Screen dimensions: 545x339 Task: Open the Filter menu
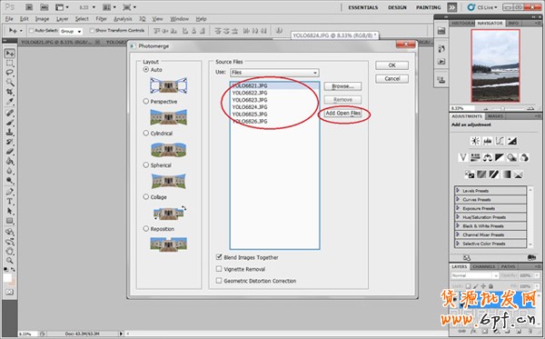point(101,19)
